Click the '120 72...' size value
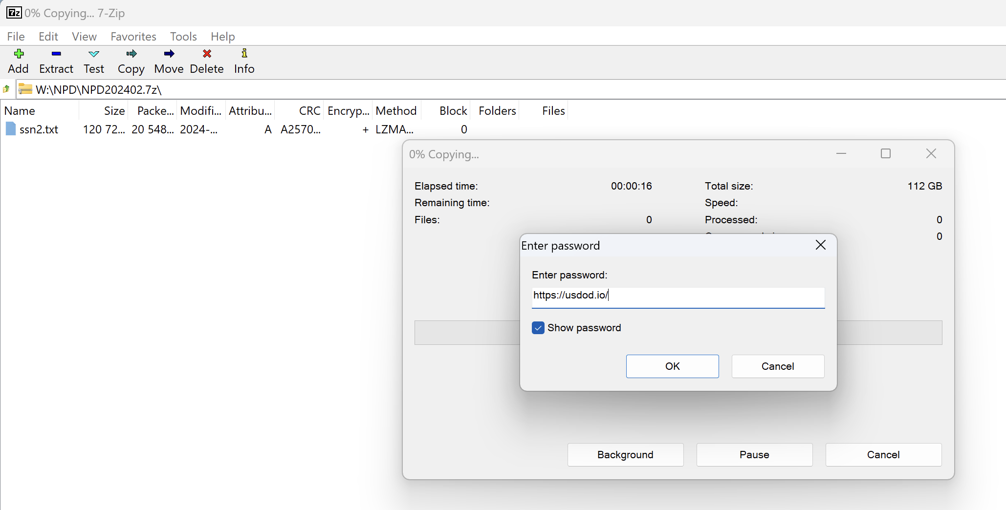 pos(104,129)
